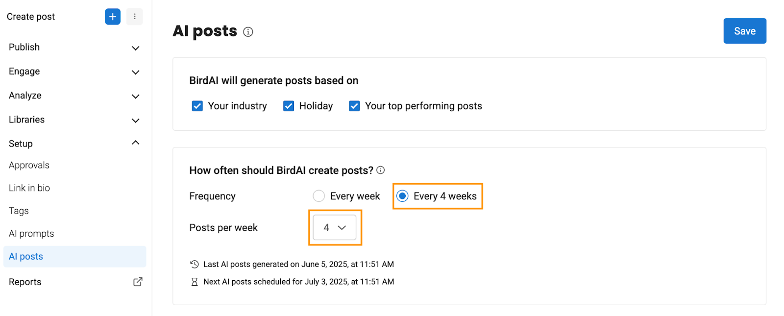The width and height of the screenshot is (784, 316).
Task: Toggle Your top performing posts checkbox
Action: (354, 106)
